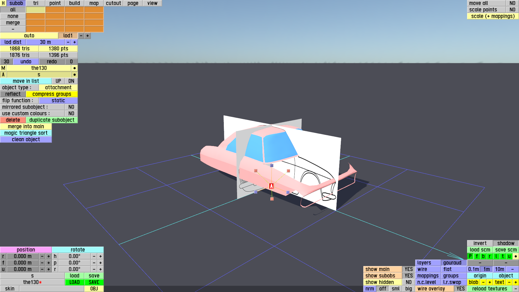Change flip function from static
This screenshot has width=519, height=292.
coord(58,101)
